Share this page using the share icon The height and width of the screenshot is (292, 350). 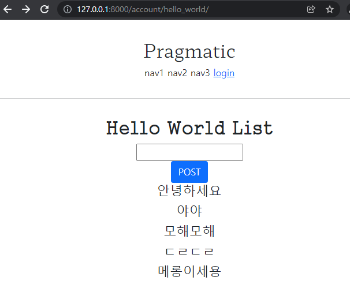(x=311, y=9)
